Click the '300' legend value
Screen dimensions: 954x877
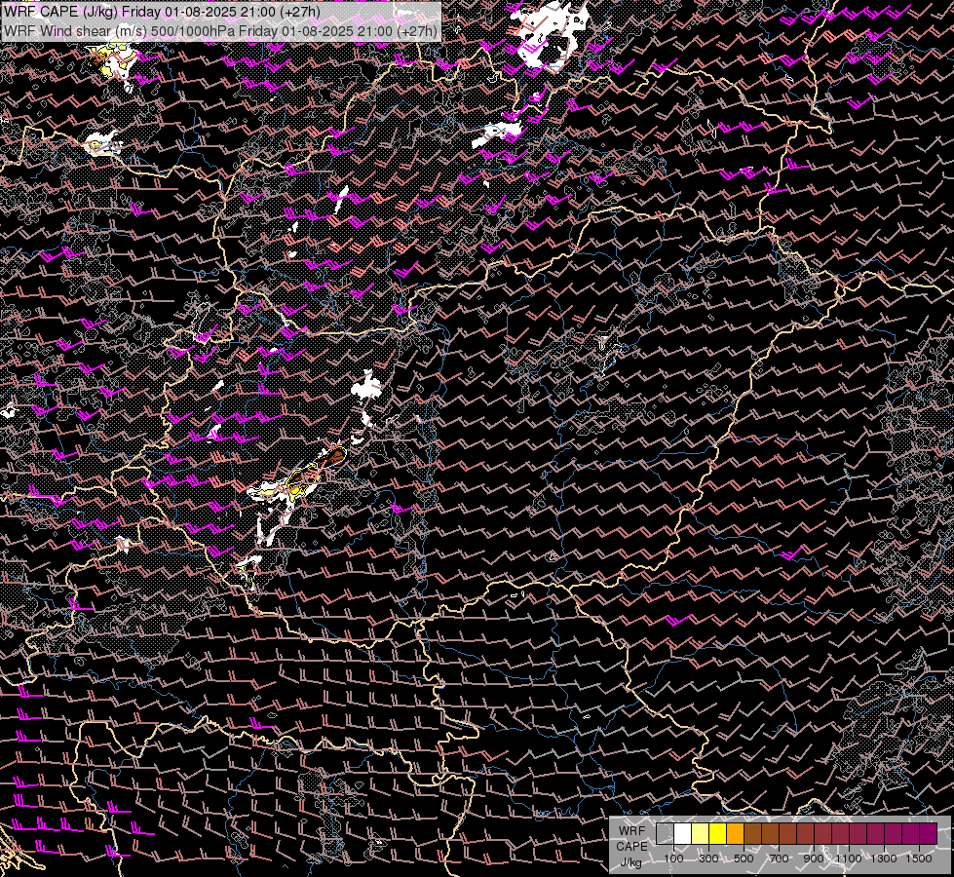tap(708, 858)
